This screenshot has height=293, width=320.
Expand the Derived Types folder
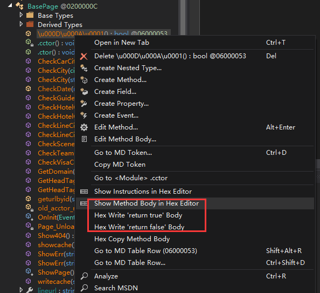click(21, 24)
